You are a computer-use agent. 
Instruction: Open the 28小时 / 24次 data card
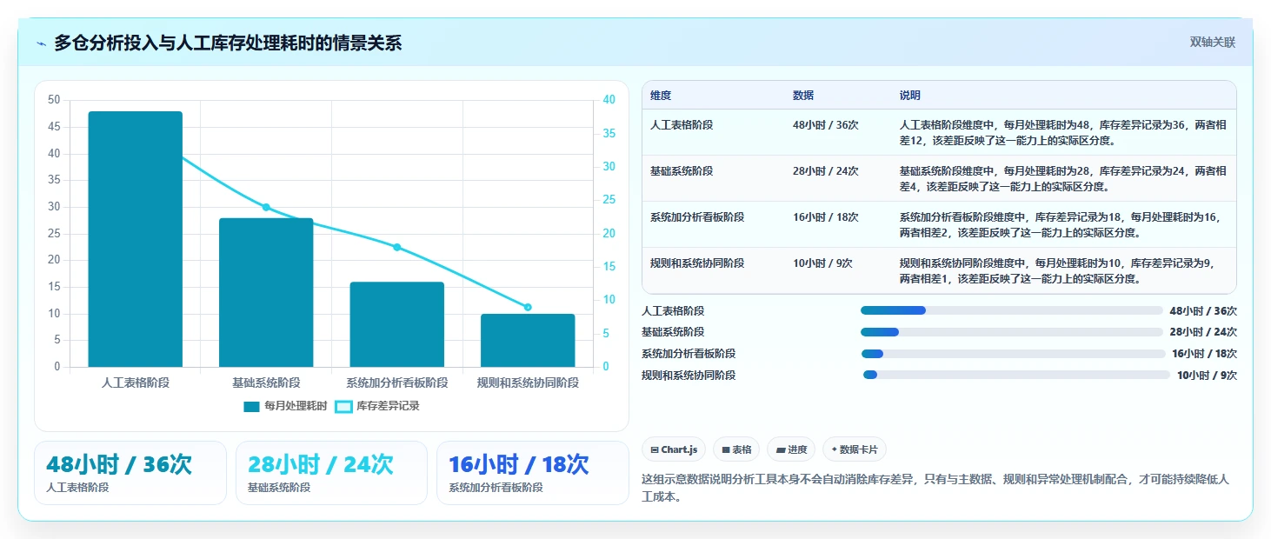[331, 473]
